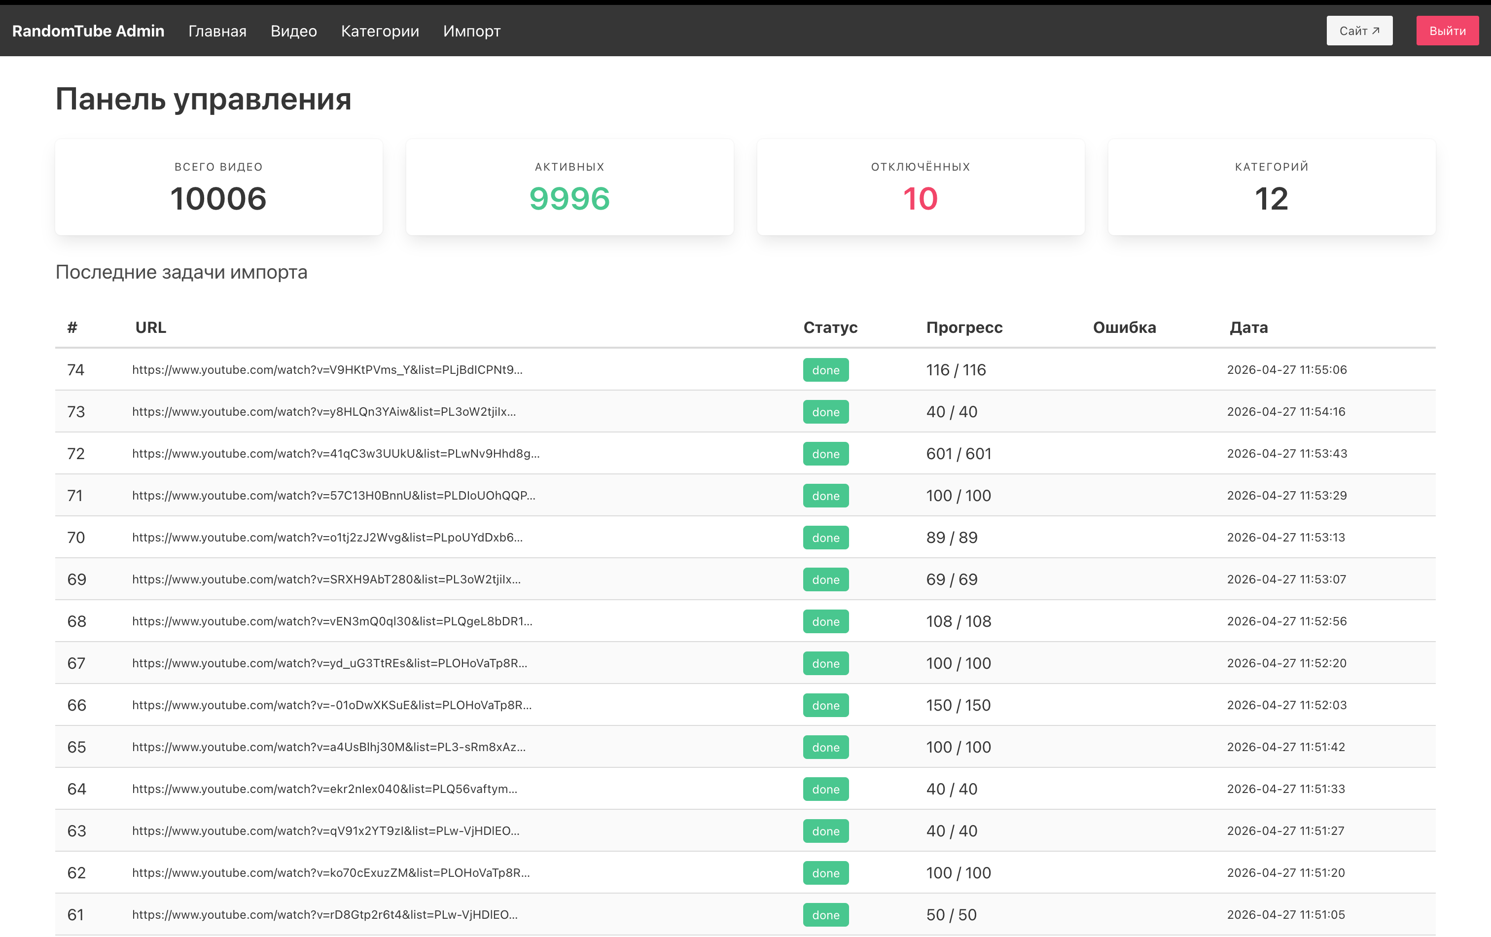Click the URL text of task 66

332,705
